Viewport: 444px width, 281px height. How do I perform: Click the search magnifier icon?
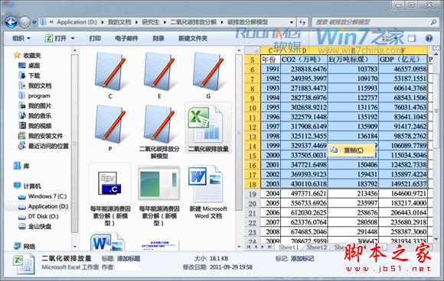(x=433, y=22)
